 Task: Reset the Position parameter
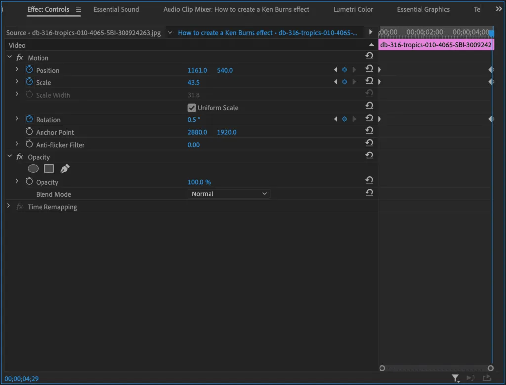(369, 69)
